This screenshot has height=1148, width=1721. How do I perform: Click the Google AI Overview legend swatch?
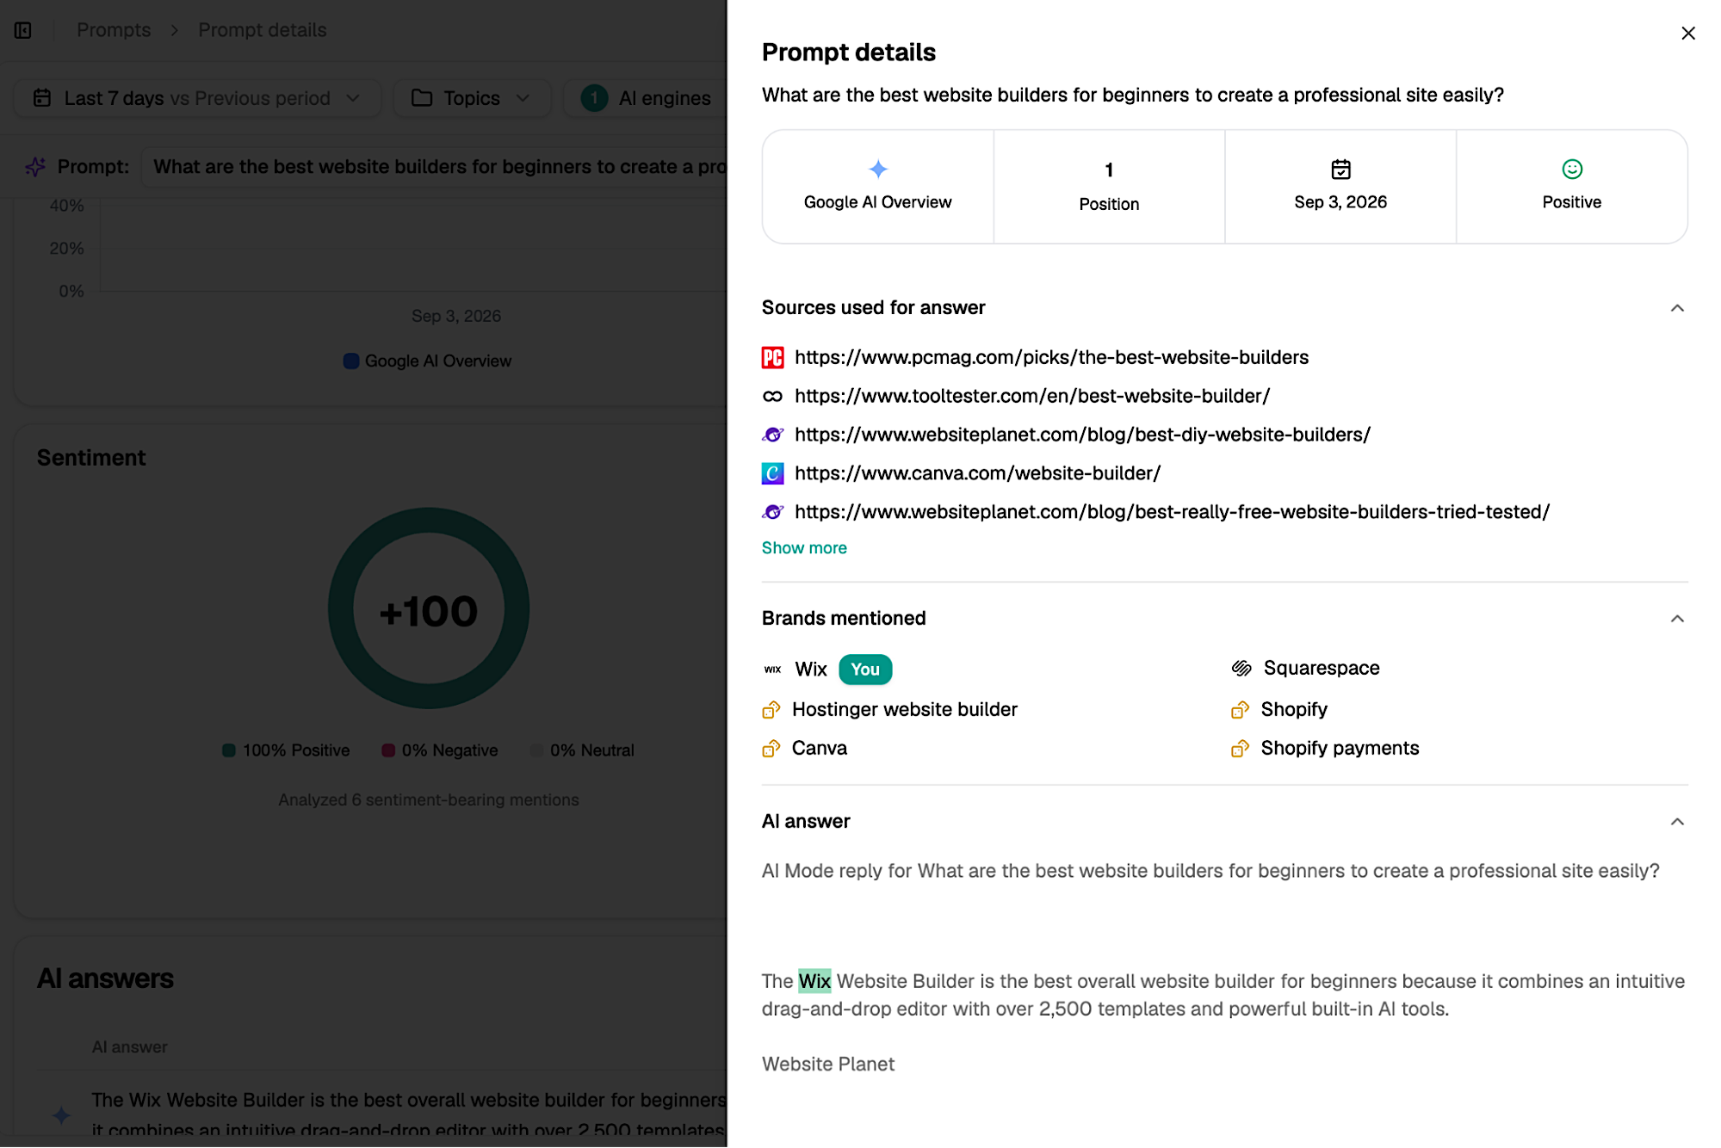[x=350, y=361]
